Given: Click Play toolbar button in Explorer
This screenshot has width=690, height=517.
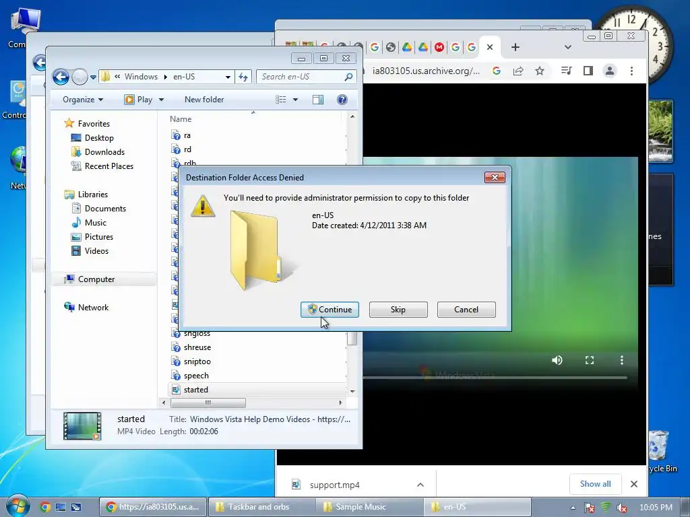Looking at the screenshot, I should 139,100.
